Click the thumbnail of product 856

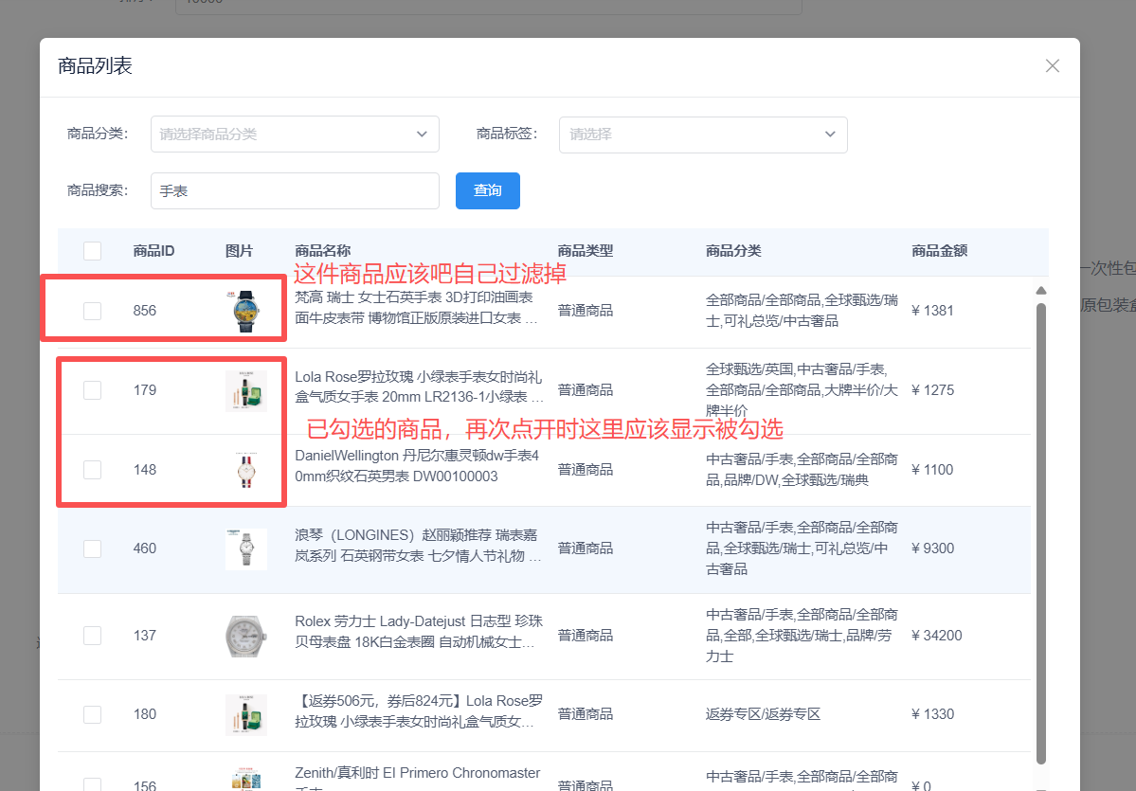(x=246, y=311)
